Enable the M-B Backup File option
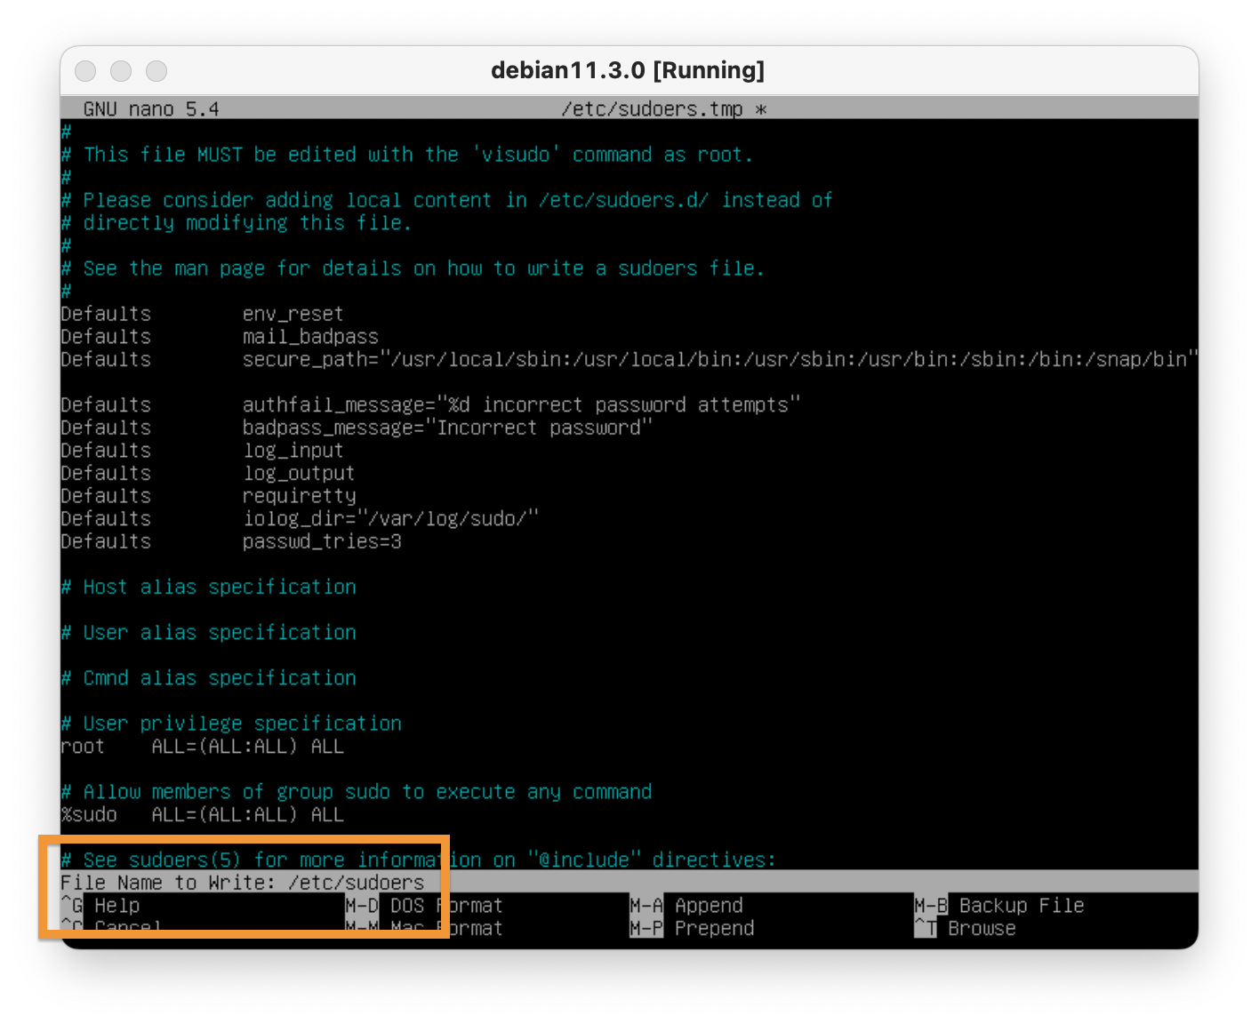The width and height of the screenshot is (1259, 1024). tap(999, 906)
